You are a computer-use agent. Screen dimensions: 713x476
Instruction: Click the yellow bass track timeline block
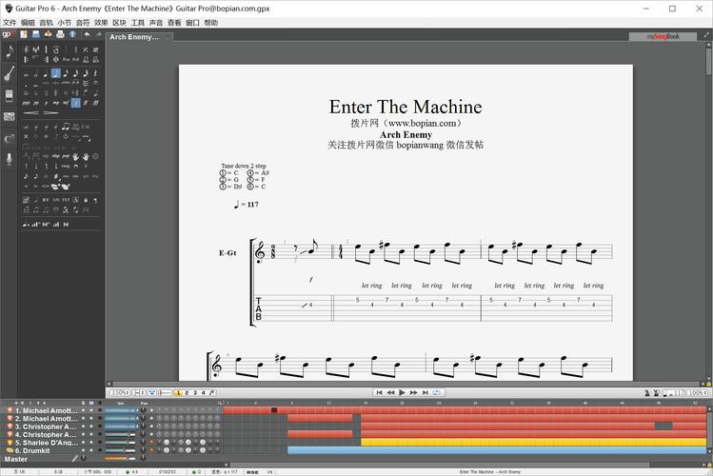click(x=533, y=443)
